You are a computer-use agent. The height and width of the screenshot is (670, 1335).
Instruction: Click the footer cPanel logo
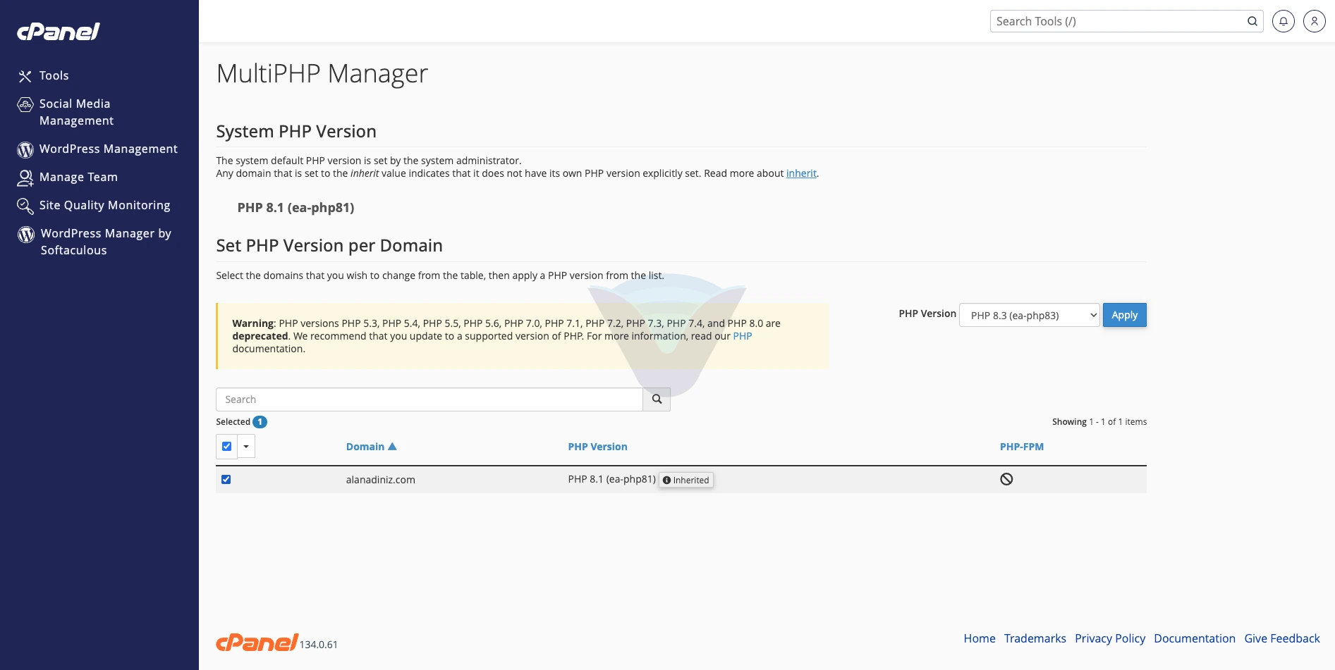(257, 642)
